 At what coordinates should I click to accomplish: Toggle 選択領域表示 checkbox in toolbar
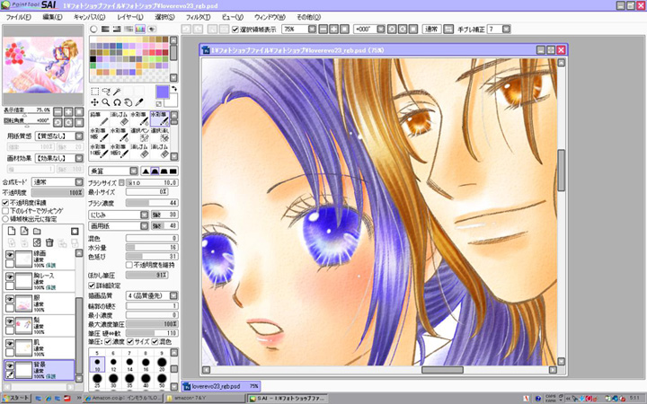[235, 30]
